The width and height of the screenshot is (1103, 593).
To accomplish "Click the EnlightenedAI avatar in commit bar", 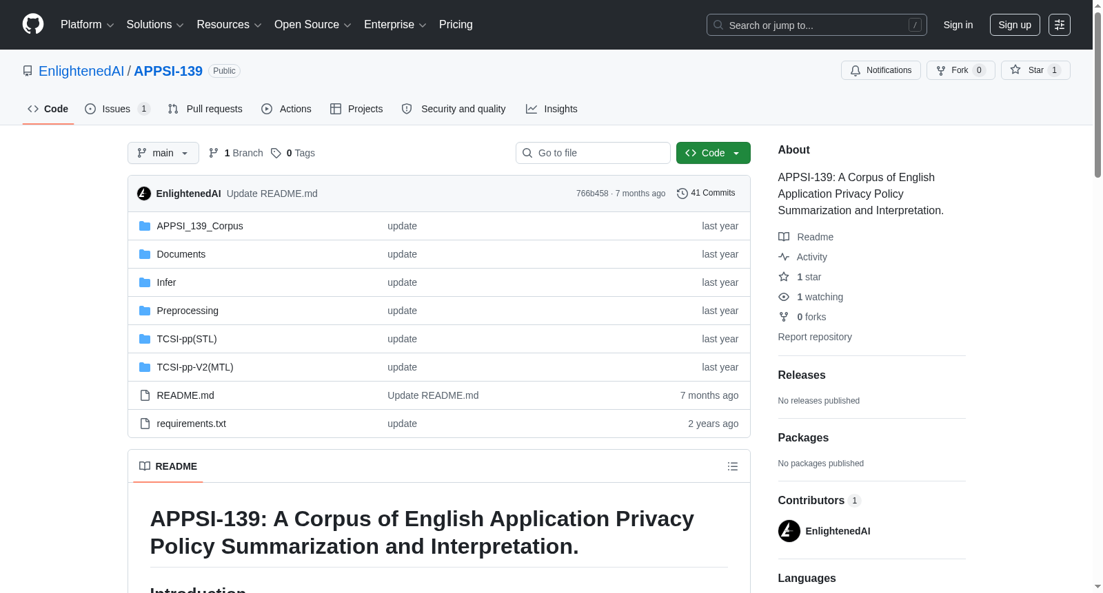I will coord(144,194).
